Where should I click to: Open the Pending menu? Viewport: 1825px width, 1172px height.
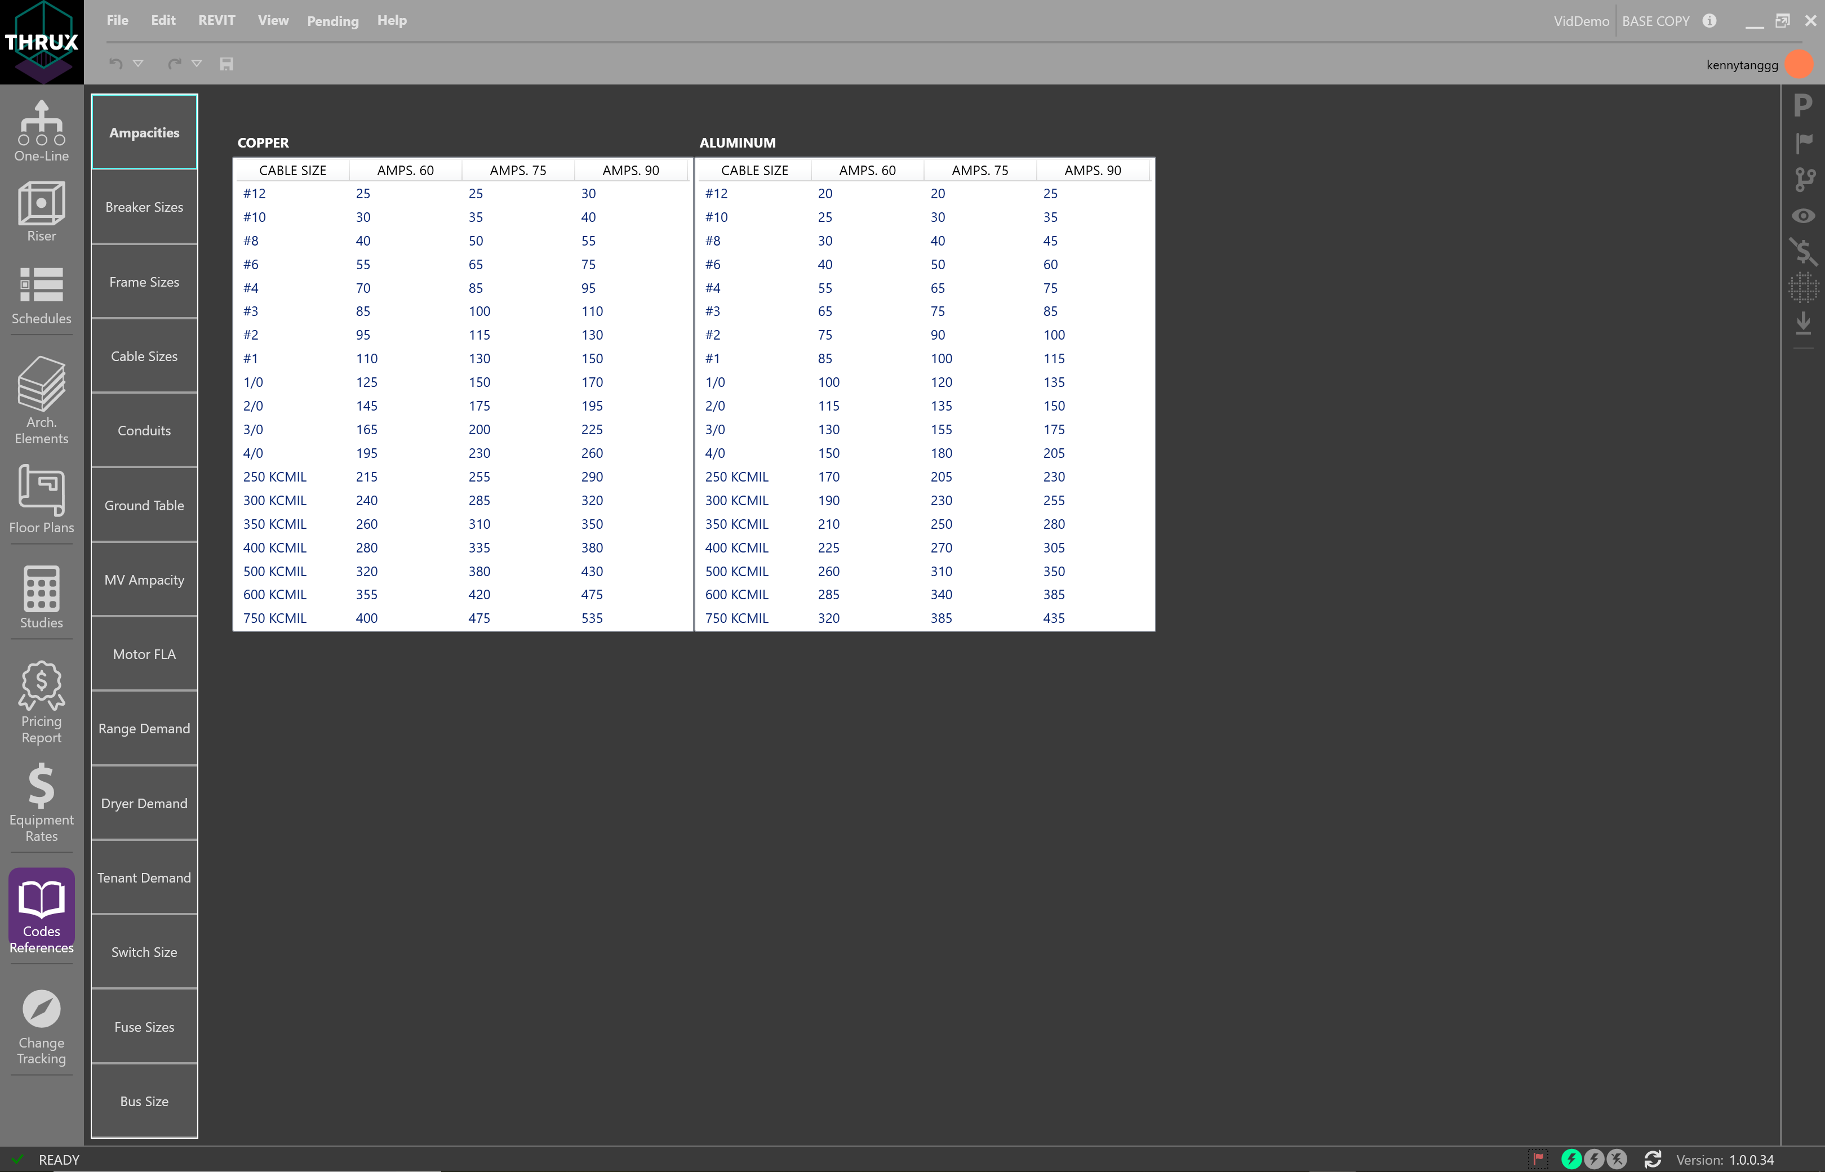point(333,21)
